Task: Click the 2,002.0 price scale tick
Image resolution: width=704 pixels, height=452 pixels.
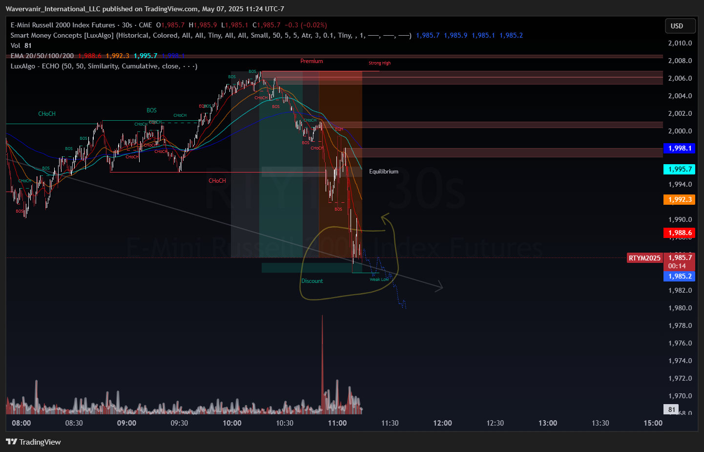Action: pos(680,113)
